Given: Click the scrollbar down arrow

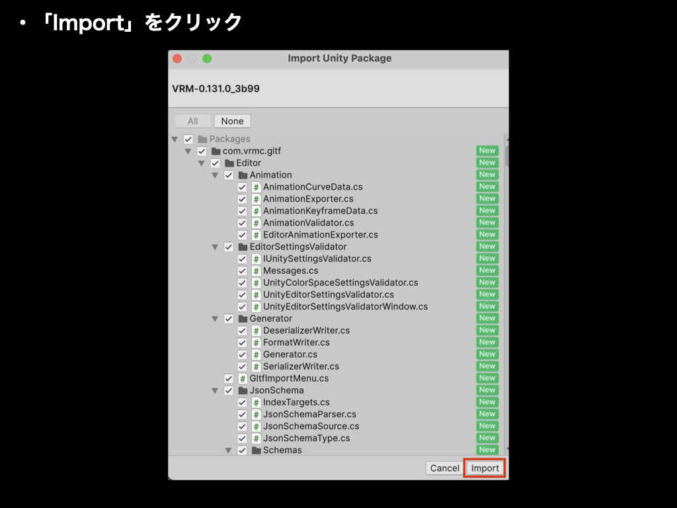Looking at the screenshot, I should pyautogui.click(x=507, y=450).
